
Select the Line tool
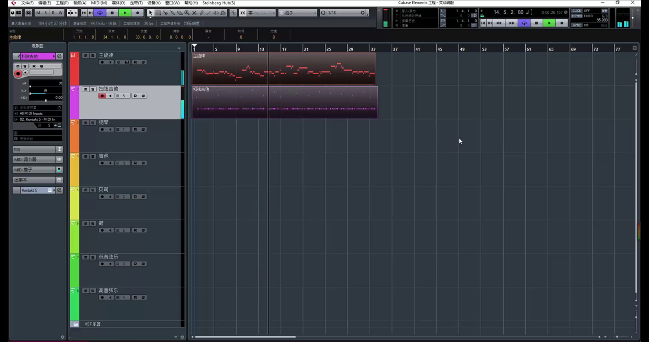coord(209,13)
